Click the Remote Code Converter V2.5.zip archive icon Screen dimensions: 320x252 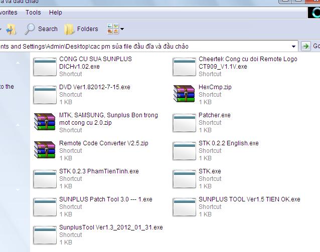[45, 150]
